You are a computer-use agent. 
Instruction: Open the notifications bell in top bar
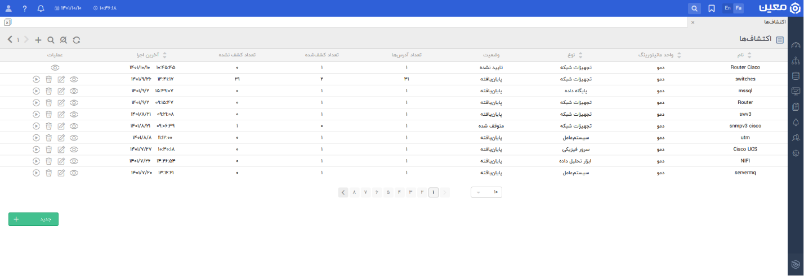41,8
